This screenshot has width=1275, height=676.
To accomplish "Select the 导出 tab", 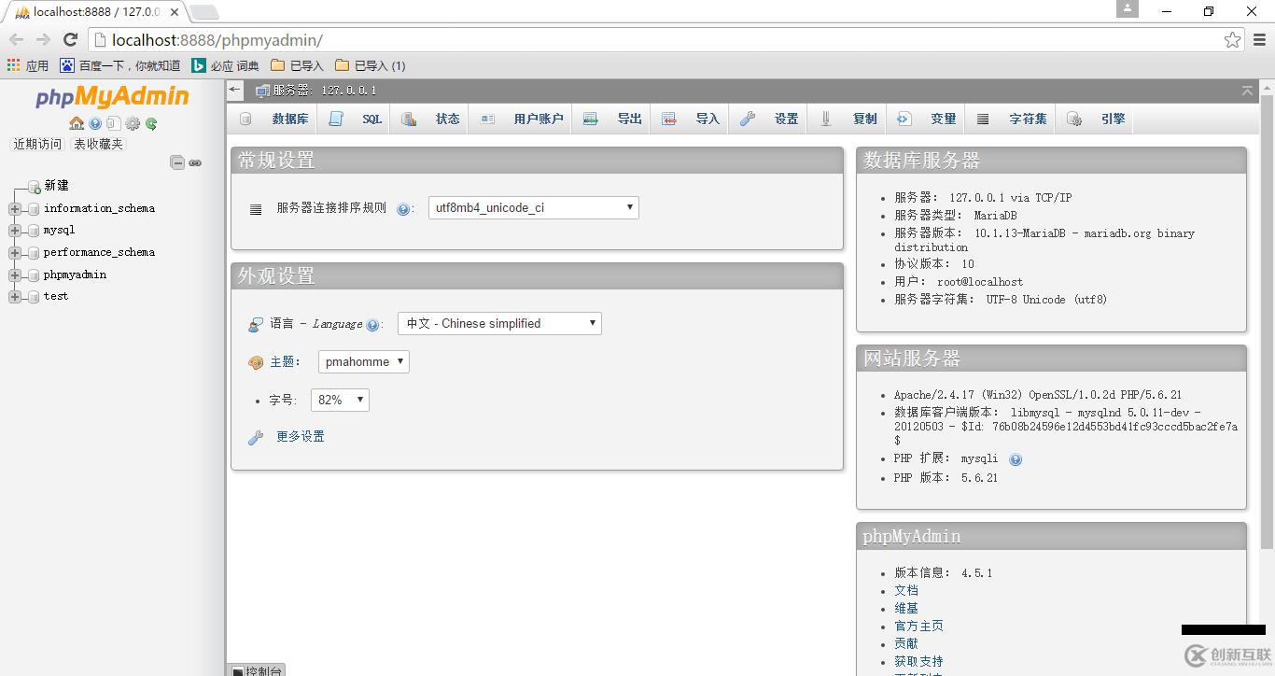I will 612,119.
